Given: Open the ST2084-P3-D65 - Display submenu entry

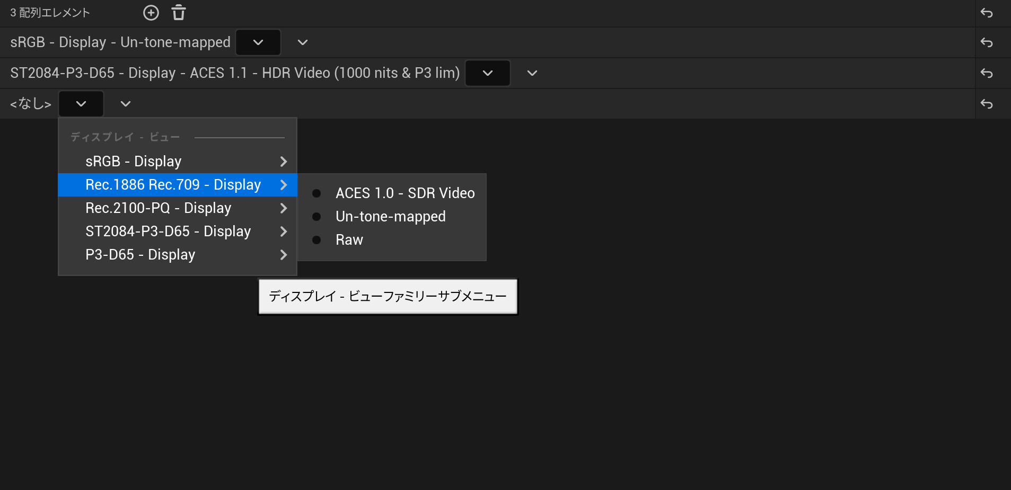Looking at the screenshot, I should point(177,231).
